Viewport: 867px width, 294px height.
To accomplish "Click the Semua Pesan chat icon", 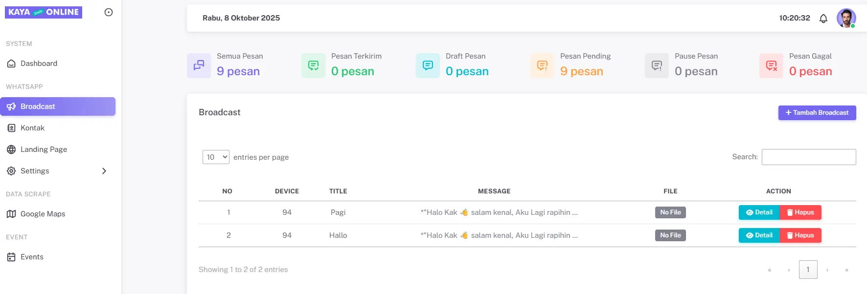I will [199, 65].
